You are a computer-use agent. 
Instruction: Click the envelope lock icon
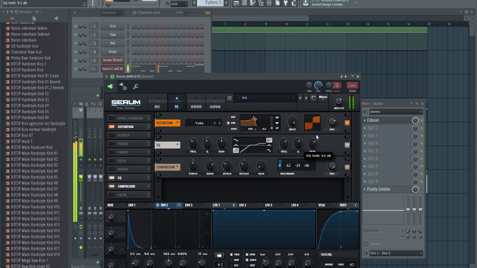[x=207, y=214]
